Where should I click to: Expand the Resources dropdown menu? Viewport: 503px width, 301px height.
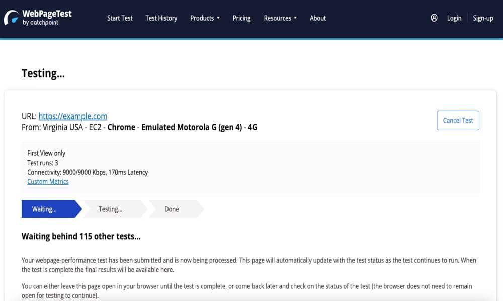(x=280, y=18)
